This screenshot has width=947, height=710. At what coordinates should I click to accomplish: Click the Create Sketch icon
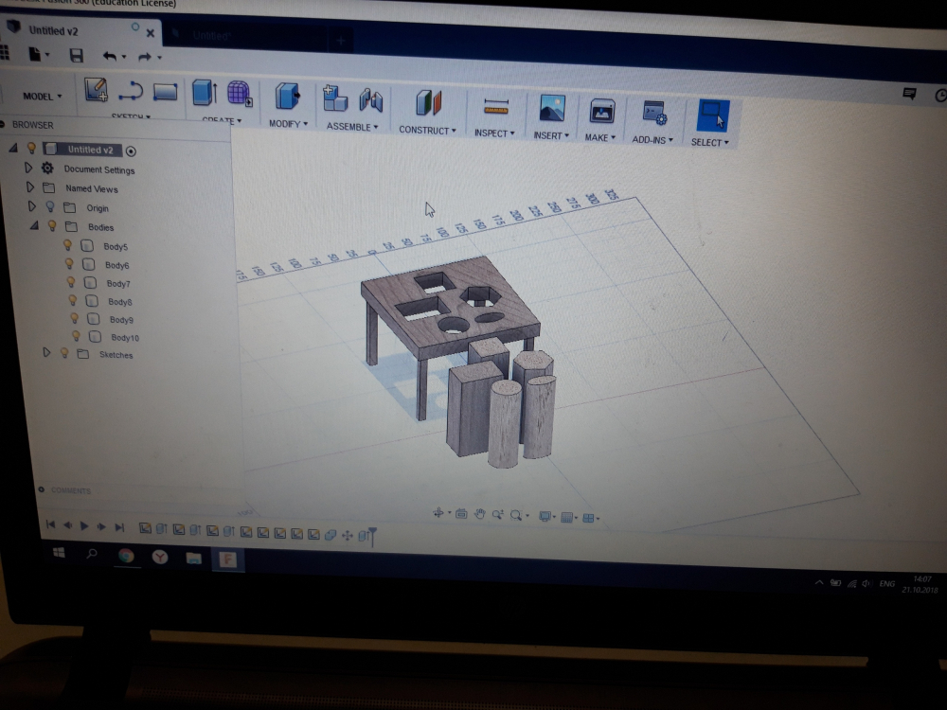tap(96, 90)
